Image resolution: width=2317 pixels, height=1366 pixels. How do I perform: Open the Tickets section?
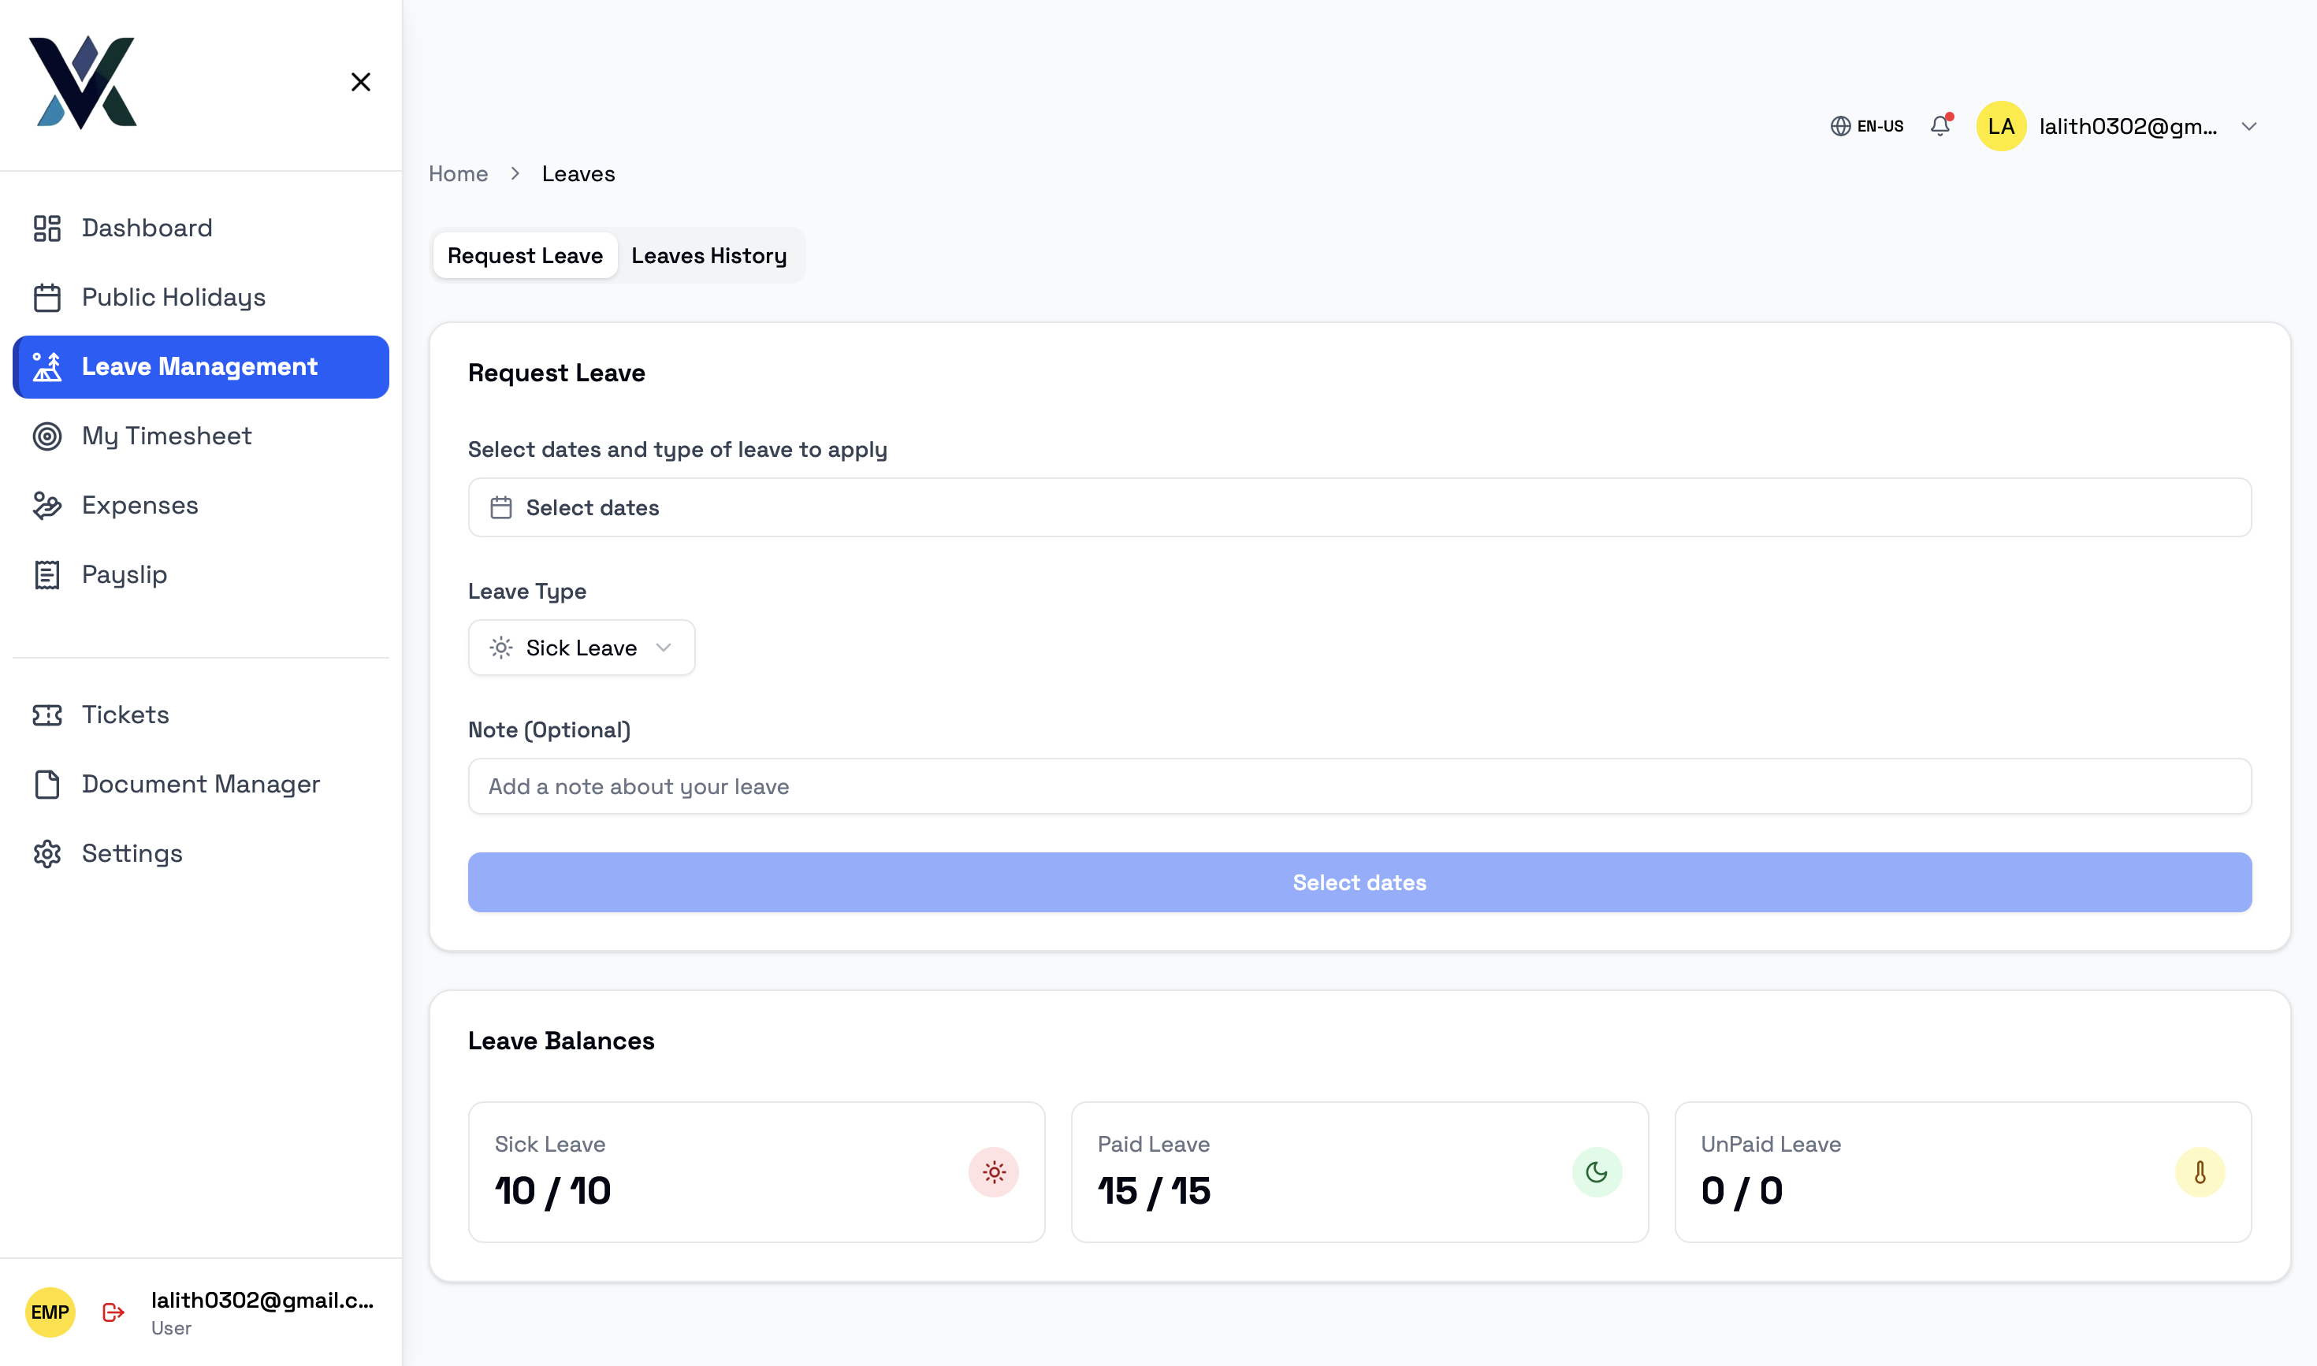(x=125, y=715)
